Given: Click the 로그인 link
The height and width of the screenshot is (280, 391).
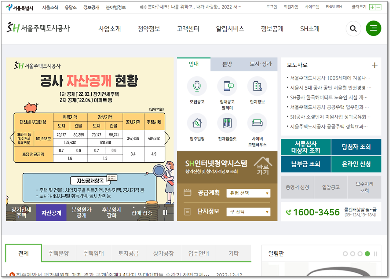Looking at the screenshot, I should click(272, 7).
